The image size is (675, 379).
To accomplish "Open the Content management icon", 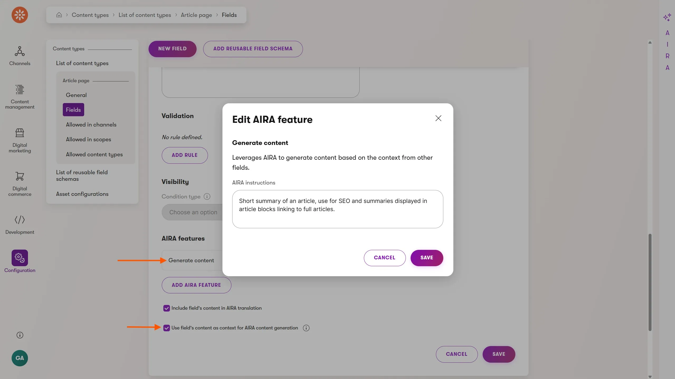I will [x=20, y=90].
